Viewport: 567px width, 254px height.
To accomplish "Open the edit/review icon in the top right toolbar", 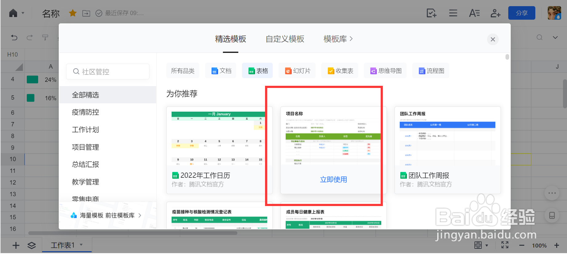I will tap(431, 13).
